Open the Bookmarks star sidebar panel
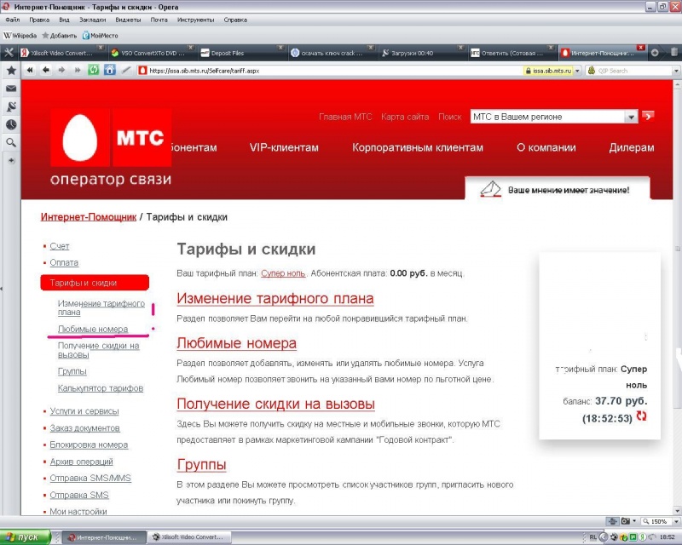The image size is (682, 545). tap(11, 71)
